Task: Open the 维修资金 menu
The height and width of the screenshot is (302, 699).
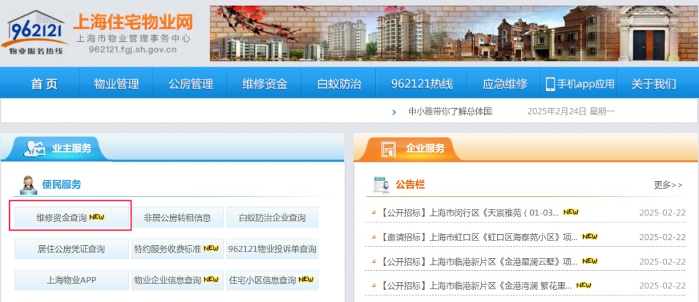Action: point(265,83)
